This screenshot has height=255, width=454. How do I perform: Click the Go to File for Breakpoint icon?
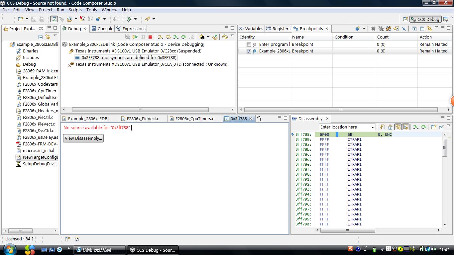coord(396,29)
